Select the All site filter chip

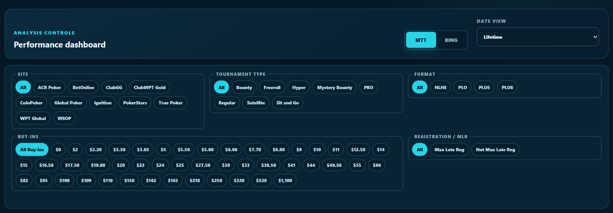pyautogui.click(x=23, y=87)
